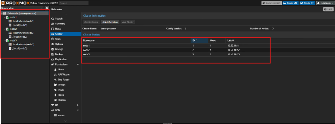Click the Storage database icon
Screen dimensions: 335x124
coord(53,49)
